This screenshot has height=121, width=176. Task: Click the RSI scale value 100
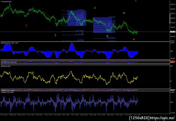[x=171, y=66]
